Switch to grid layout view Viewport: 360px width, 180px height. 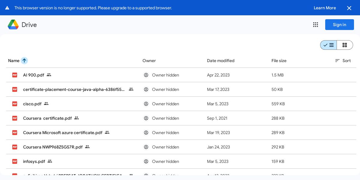[345, 45]
